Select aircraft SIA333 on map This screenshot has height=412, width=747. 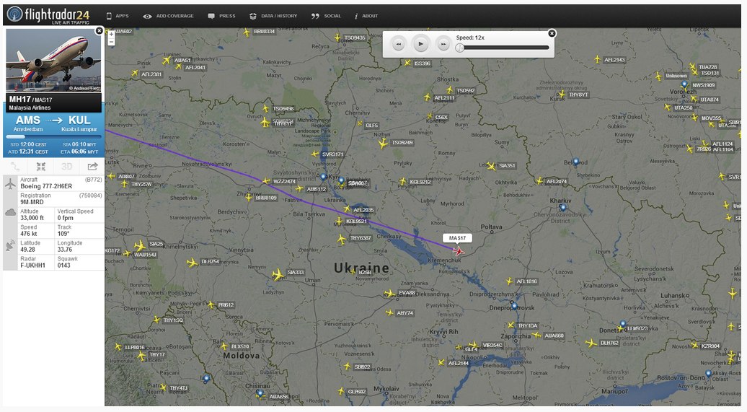click(278, 274)
